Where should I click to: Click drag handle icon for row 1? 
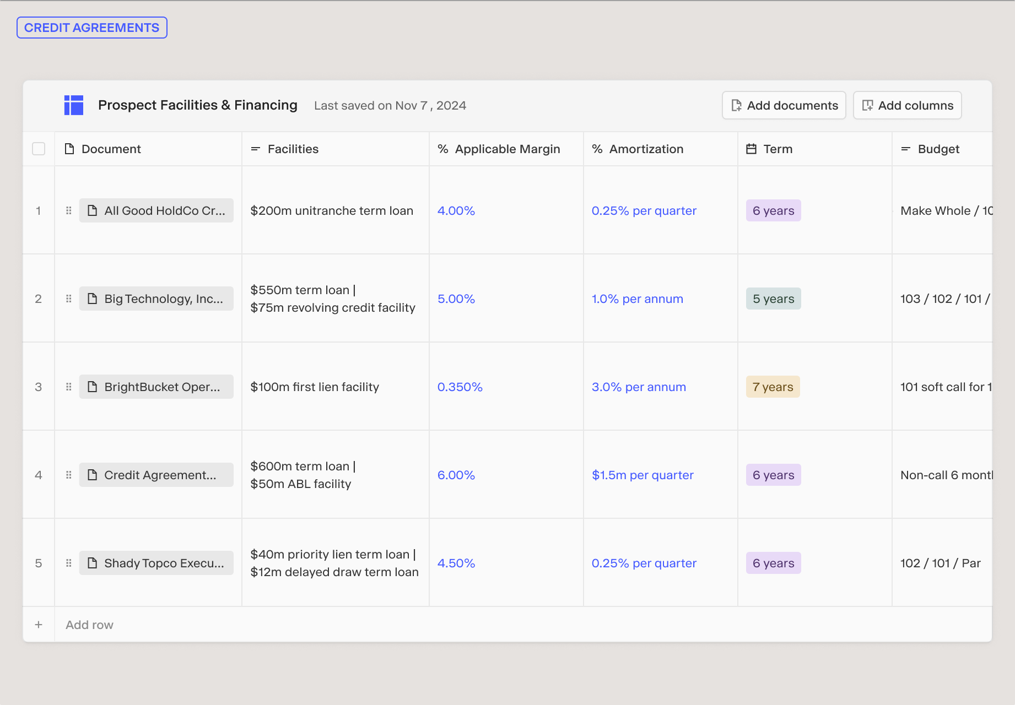click(69, 210)
